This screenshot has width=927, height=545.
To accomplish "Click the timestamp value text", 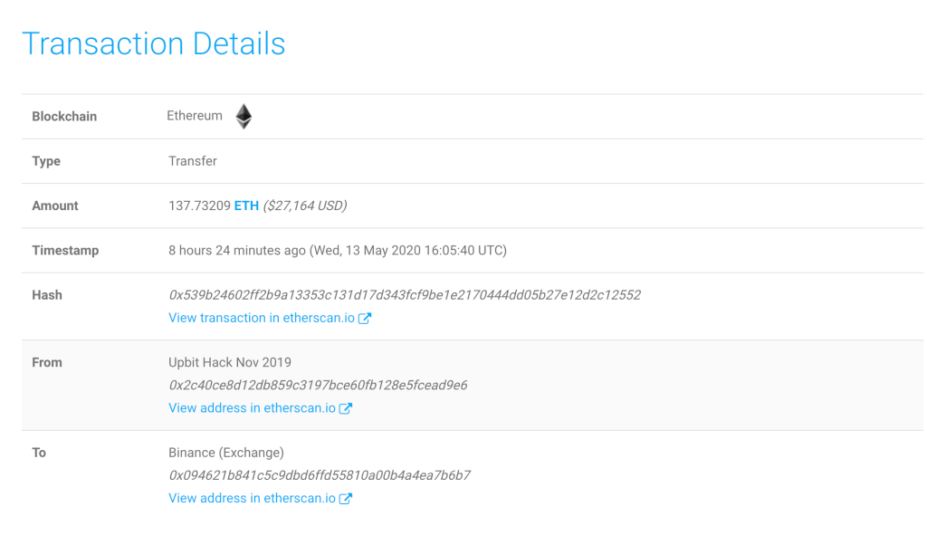I will [x=338, y=251].
